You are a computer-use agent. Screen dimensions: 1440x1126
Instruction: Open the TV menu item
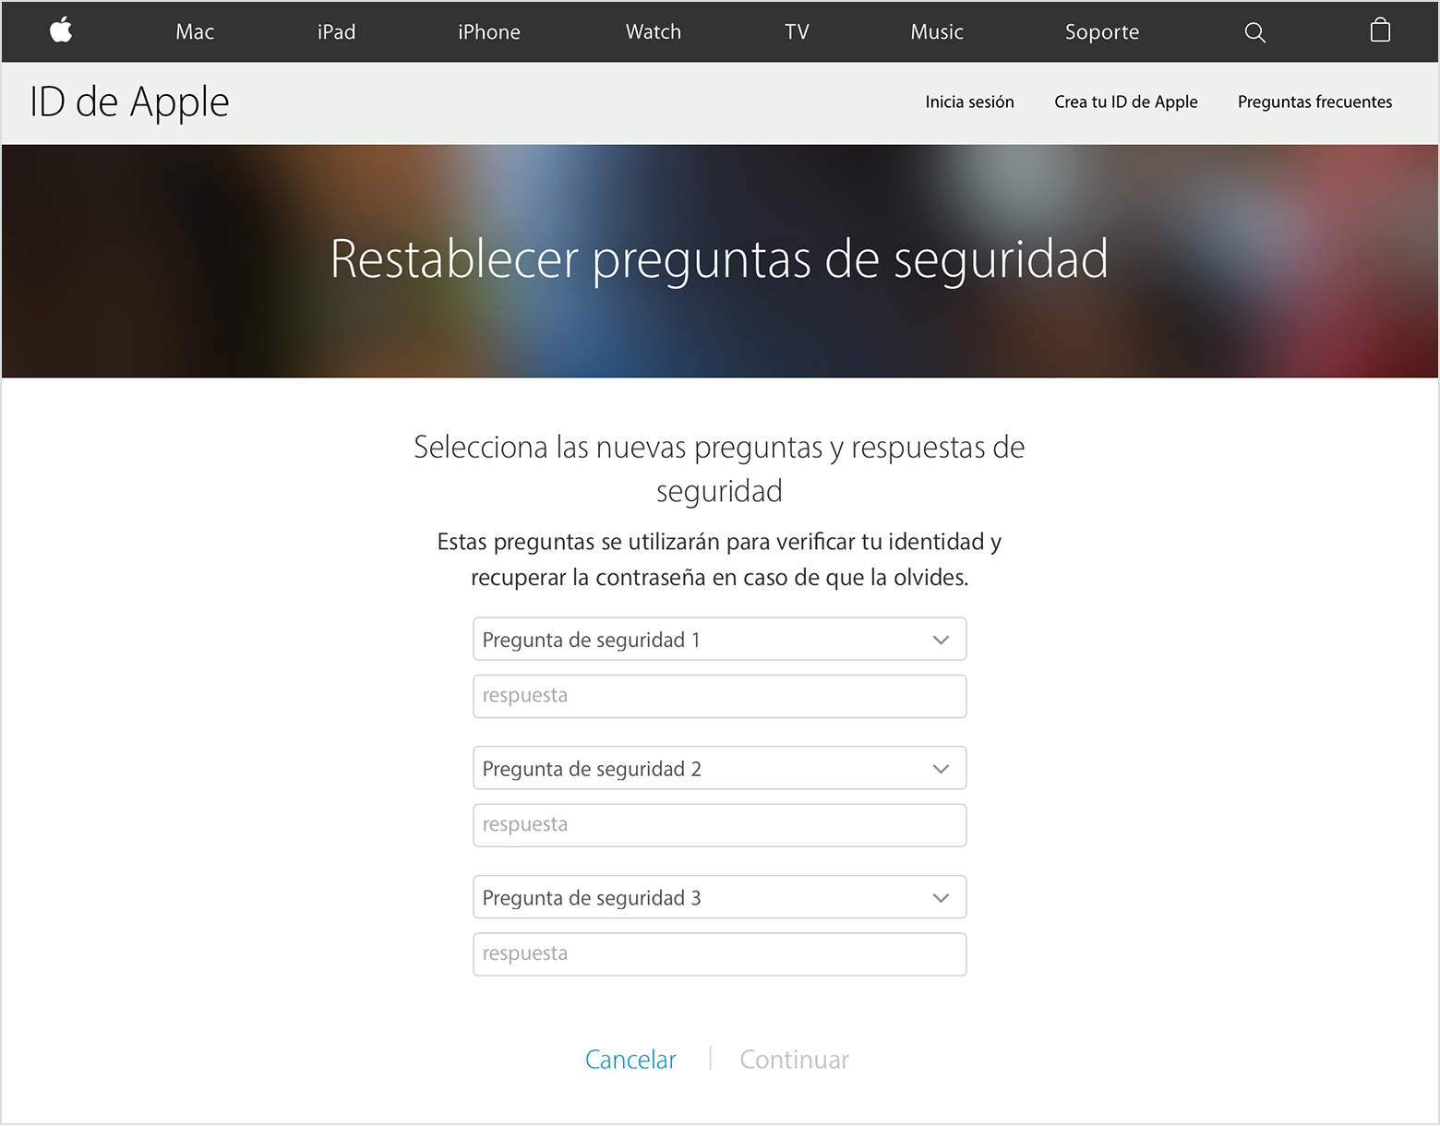click(x=797, y=32)
